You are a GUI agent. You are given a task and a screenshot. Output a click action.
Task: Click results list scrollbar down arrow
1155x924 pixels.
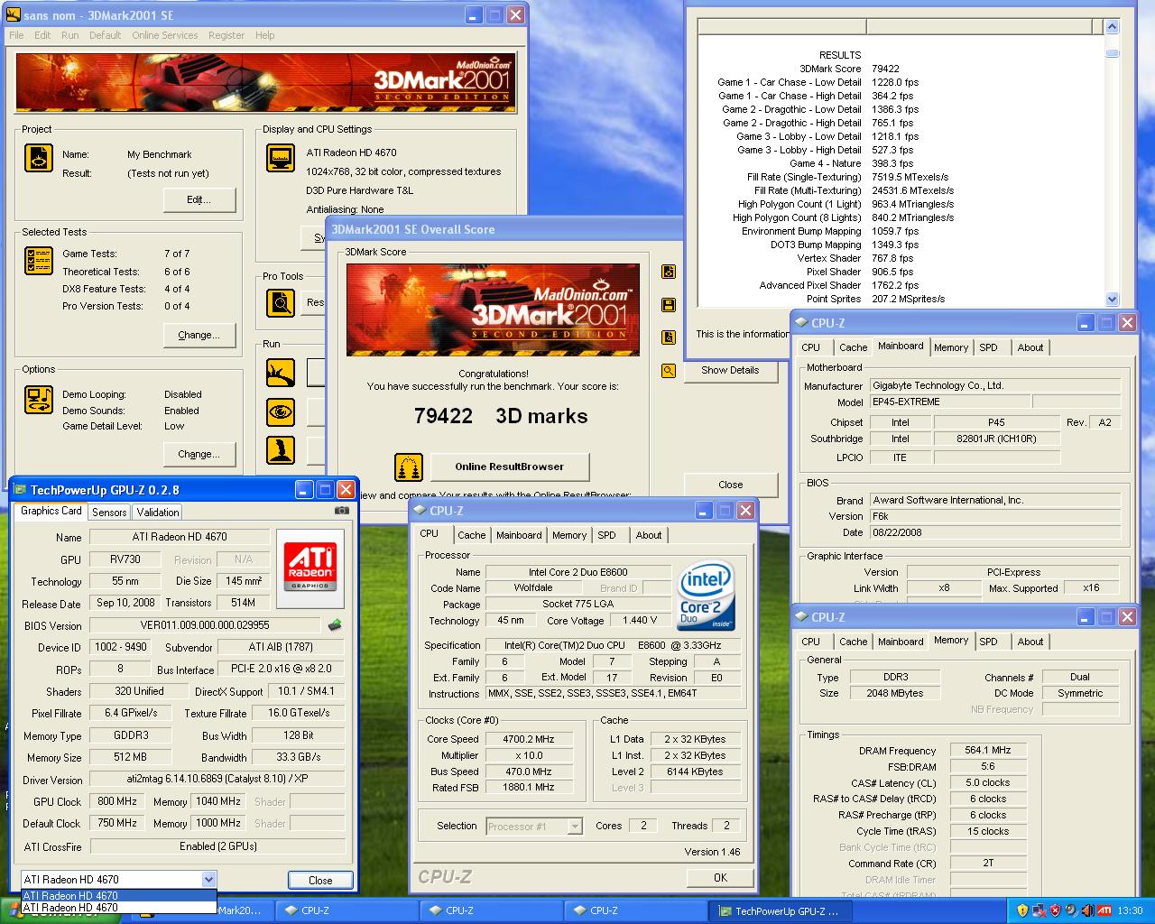(x=1112, y=299)
